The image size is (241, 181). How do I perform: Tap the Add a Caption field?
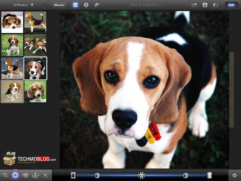point(145,5)
